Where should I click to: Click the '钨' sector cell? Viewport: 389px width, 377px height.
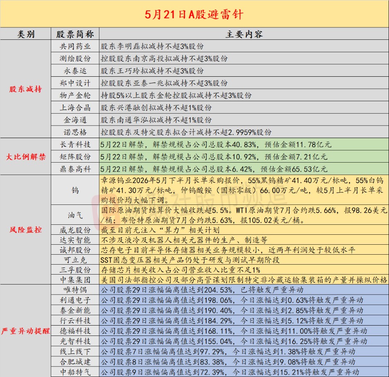click(x=75, y=190)
